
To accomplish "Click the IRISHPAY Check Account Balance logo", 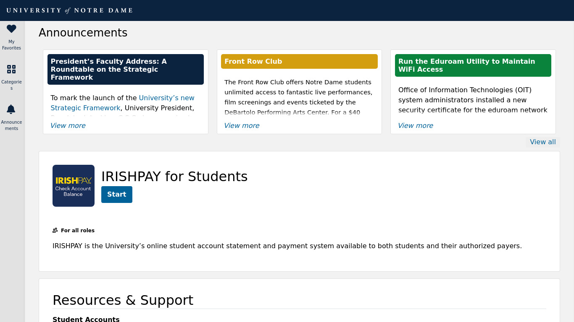I will pyautogui.click(x=74, y=186).
